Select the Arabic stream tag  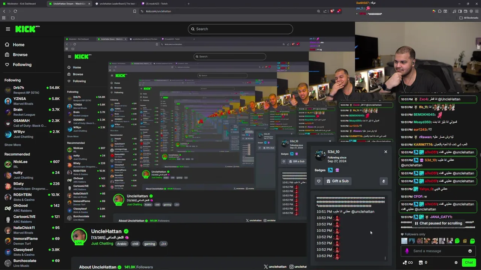click(x=122, y=244)
